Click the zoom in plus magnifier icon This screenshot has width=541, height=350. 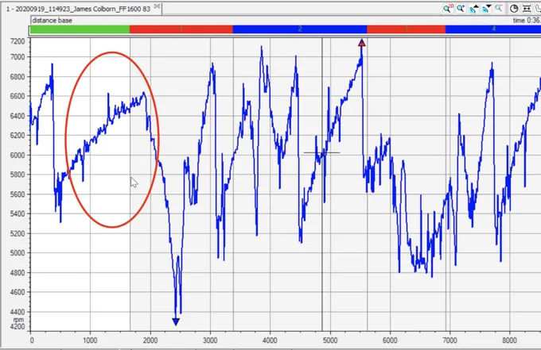click(461, 8)
